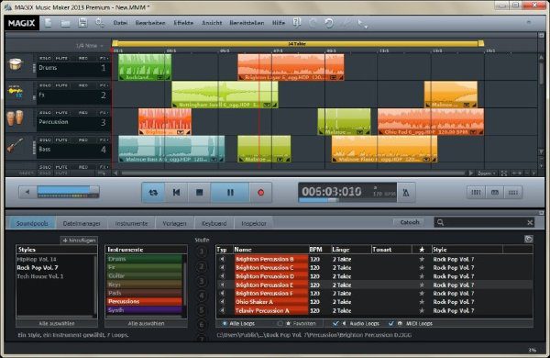Switch to the Instrumente tab
The image size is (550, 358).
click(x=131, y=223)
